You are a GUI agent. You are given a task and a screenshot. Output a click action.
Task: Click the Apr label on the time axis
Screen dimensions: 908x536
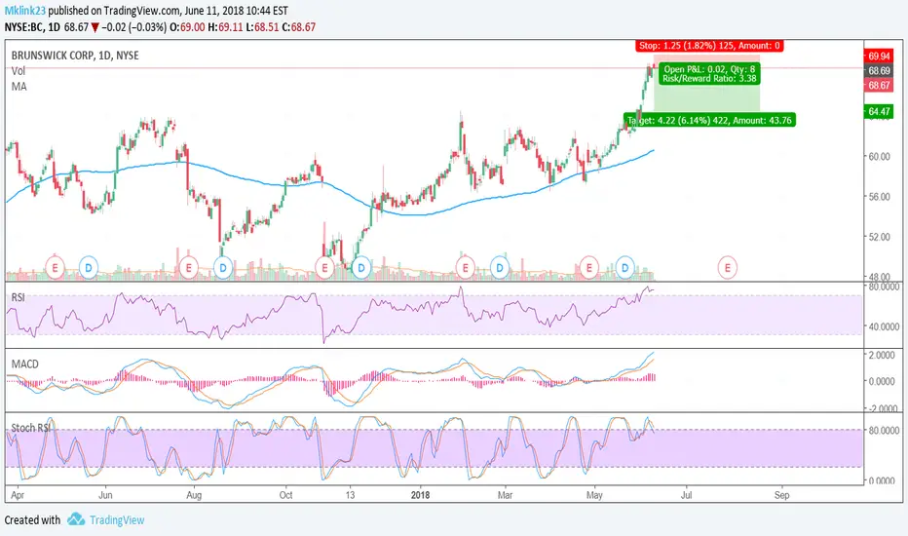pos(18,495)
